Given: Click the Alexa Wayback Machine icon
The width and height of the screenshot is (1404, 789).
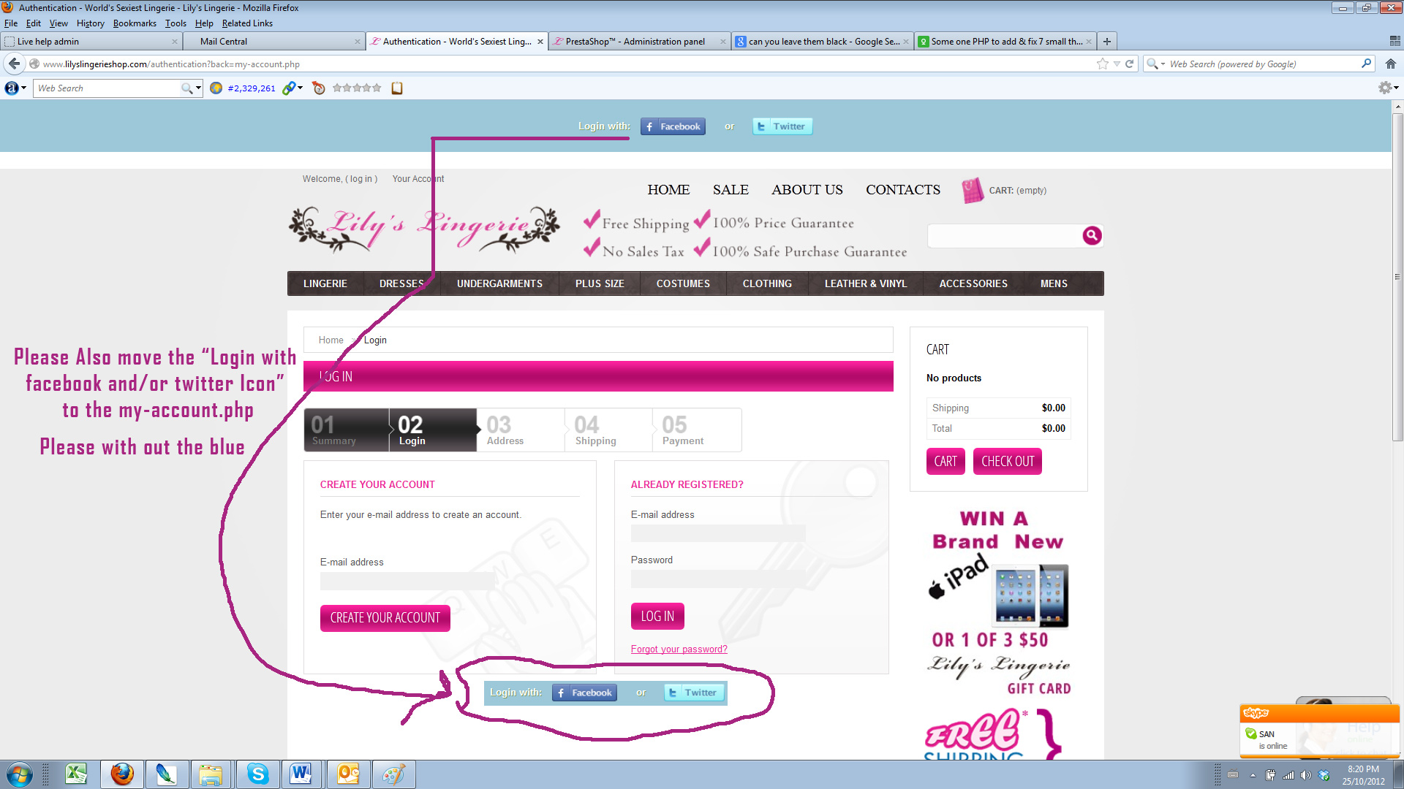Looking at the screenshot, I should [318, 88].
